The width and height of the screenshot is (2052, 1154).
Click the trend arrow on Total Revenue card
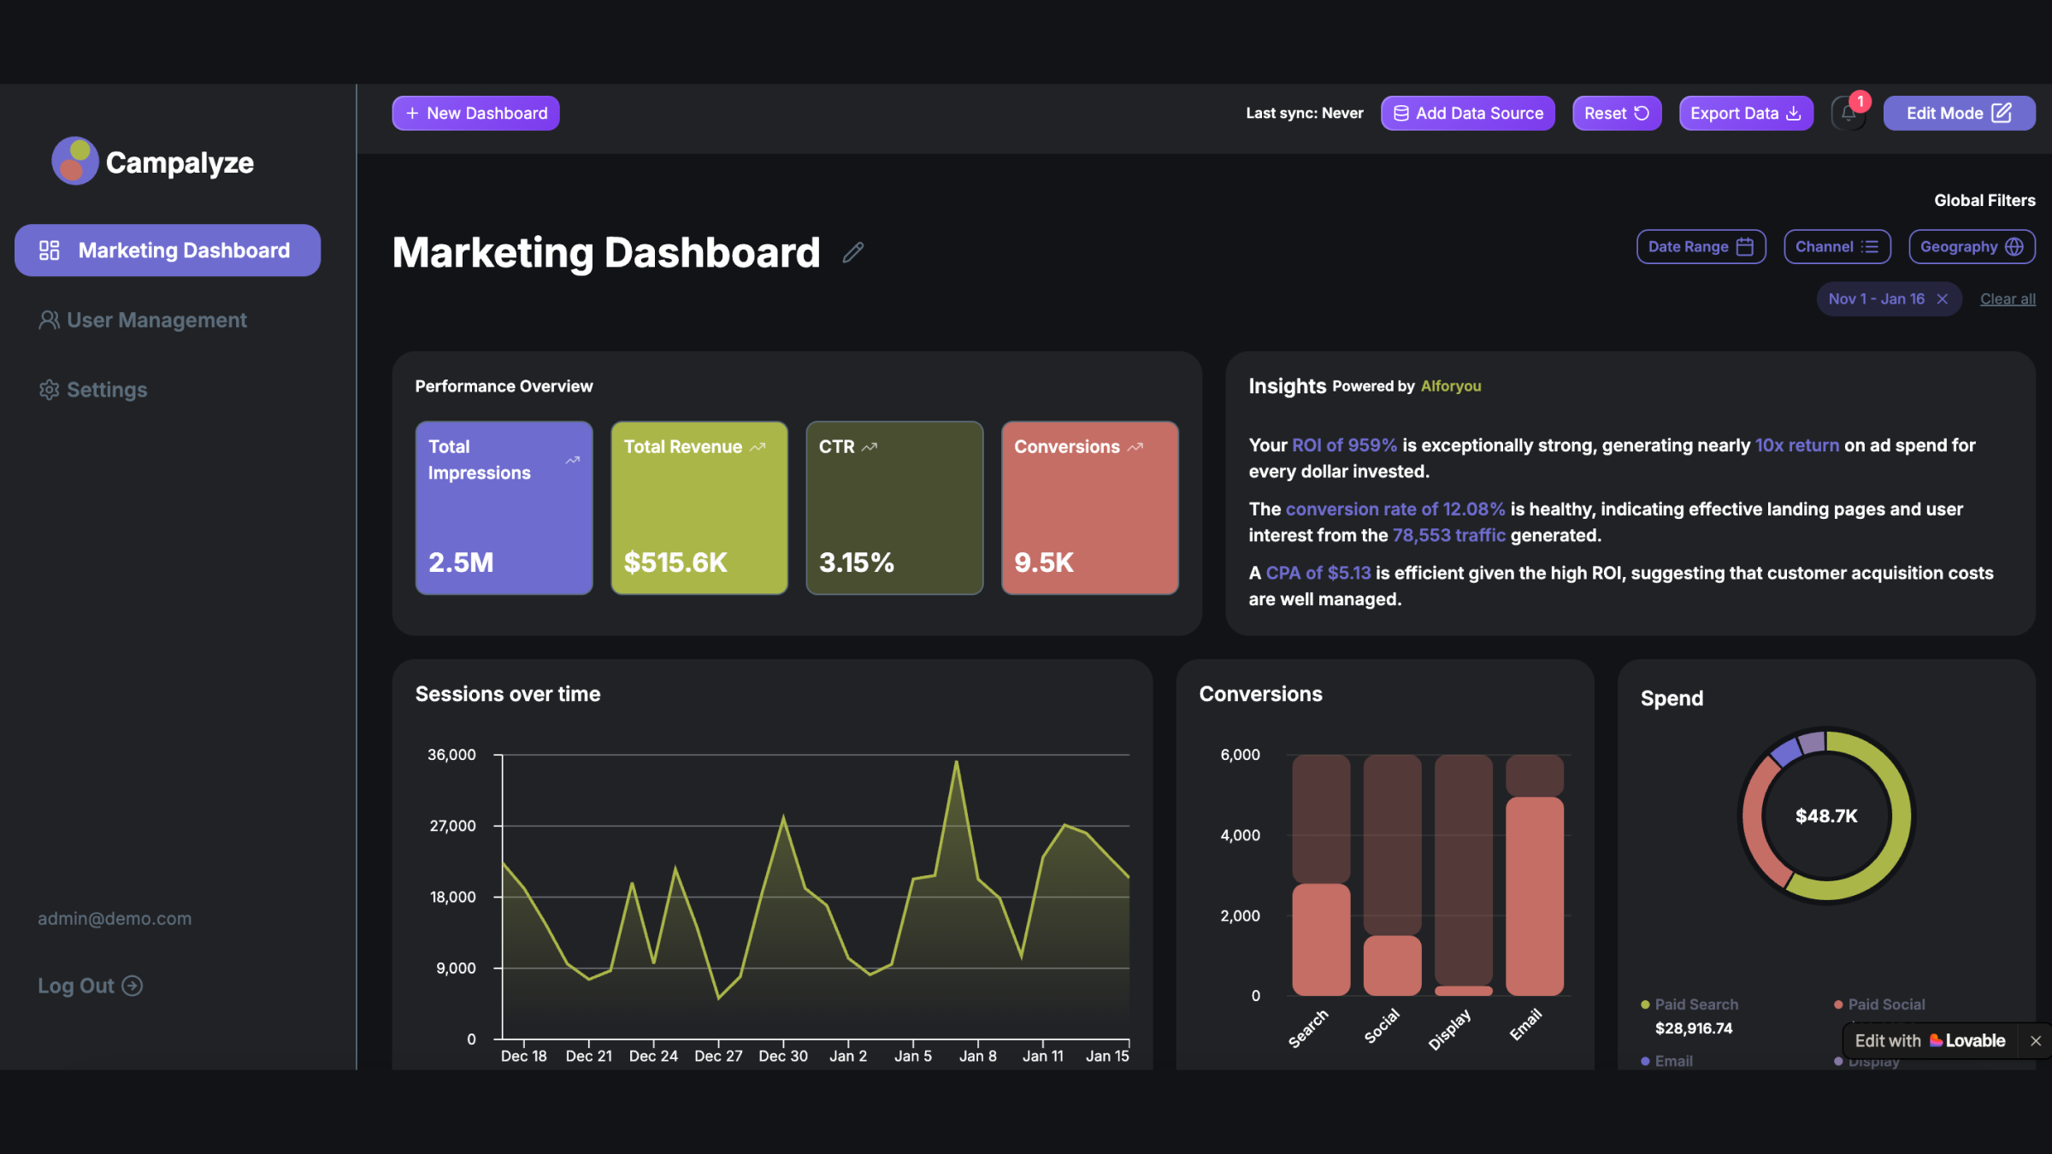[758, 447]
